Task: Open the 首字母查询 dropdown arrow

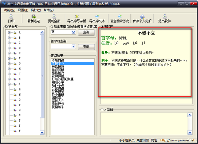Action: click(73, 47)
